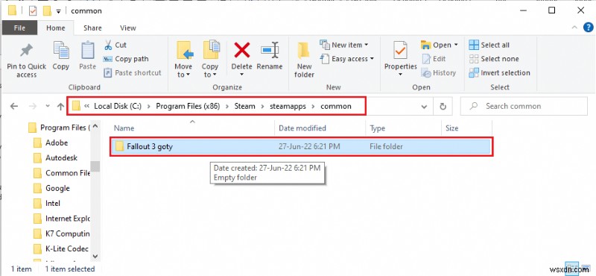This screenshot has height=276, width=596.
Task: Click Select all
Action: (x=489, y=45)
